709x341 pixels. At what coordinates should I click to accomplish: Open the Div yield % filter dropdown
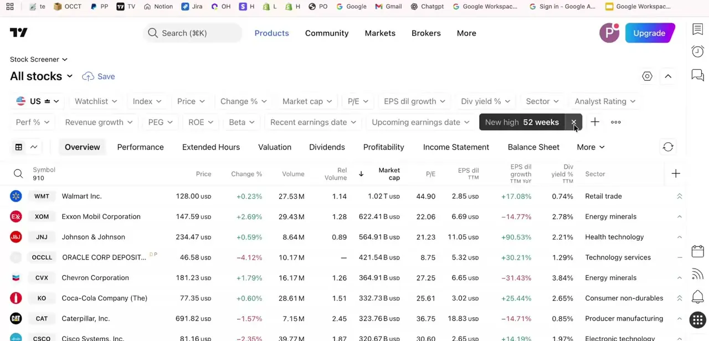[x=486, y=101]
